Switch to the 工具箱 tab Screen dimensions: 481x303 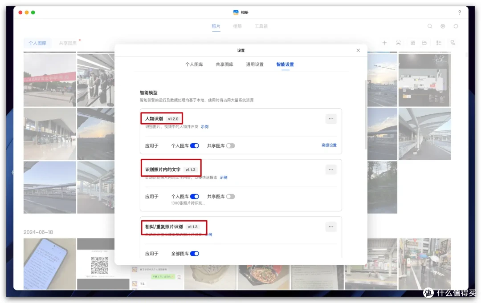point(261,26)
